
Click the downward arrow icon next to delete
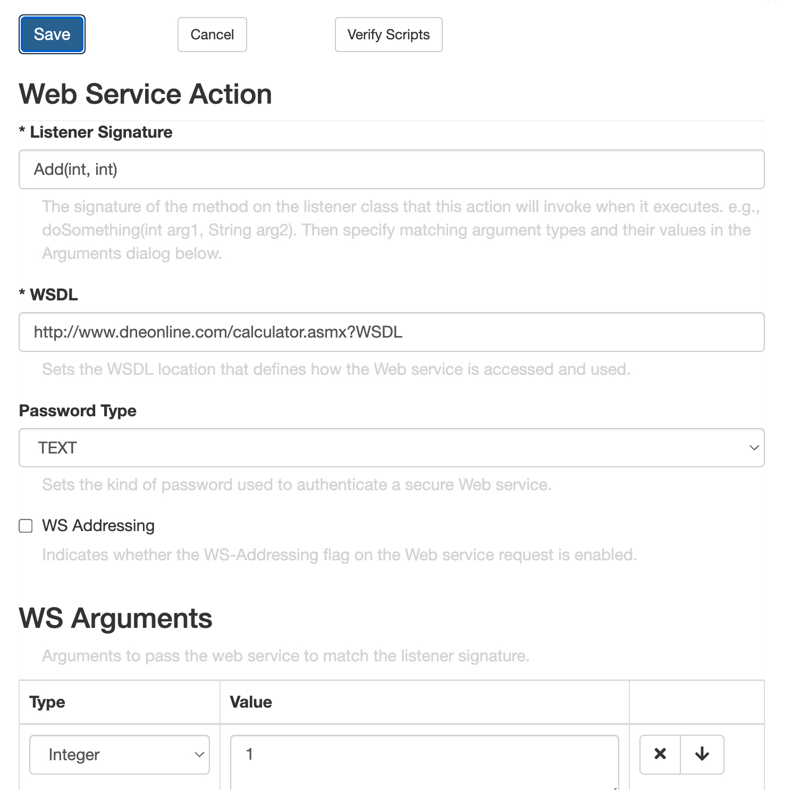[x=702, y=754]
